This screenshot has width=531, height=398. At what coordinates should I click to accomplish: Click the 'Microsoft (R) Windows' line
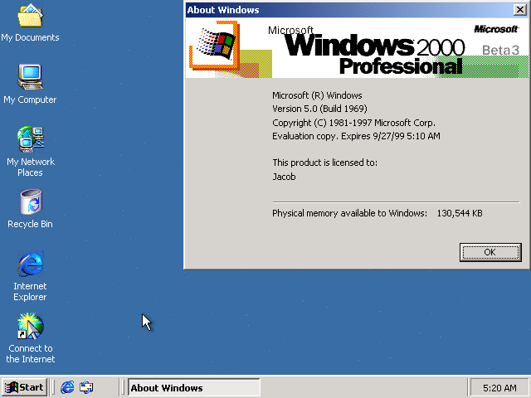317,95
